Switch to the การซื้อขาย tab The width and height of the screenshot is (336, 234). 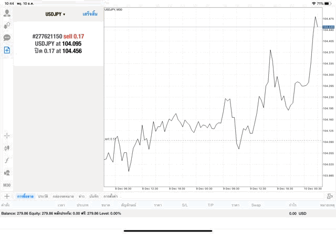coord(25,196)
